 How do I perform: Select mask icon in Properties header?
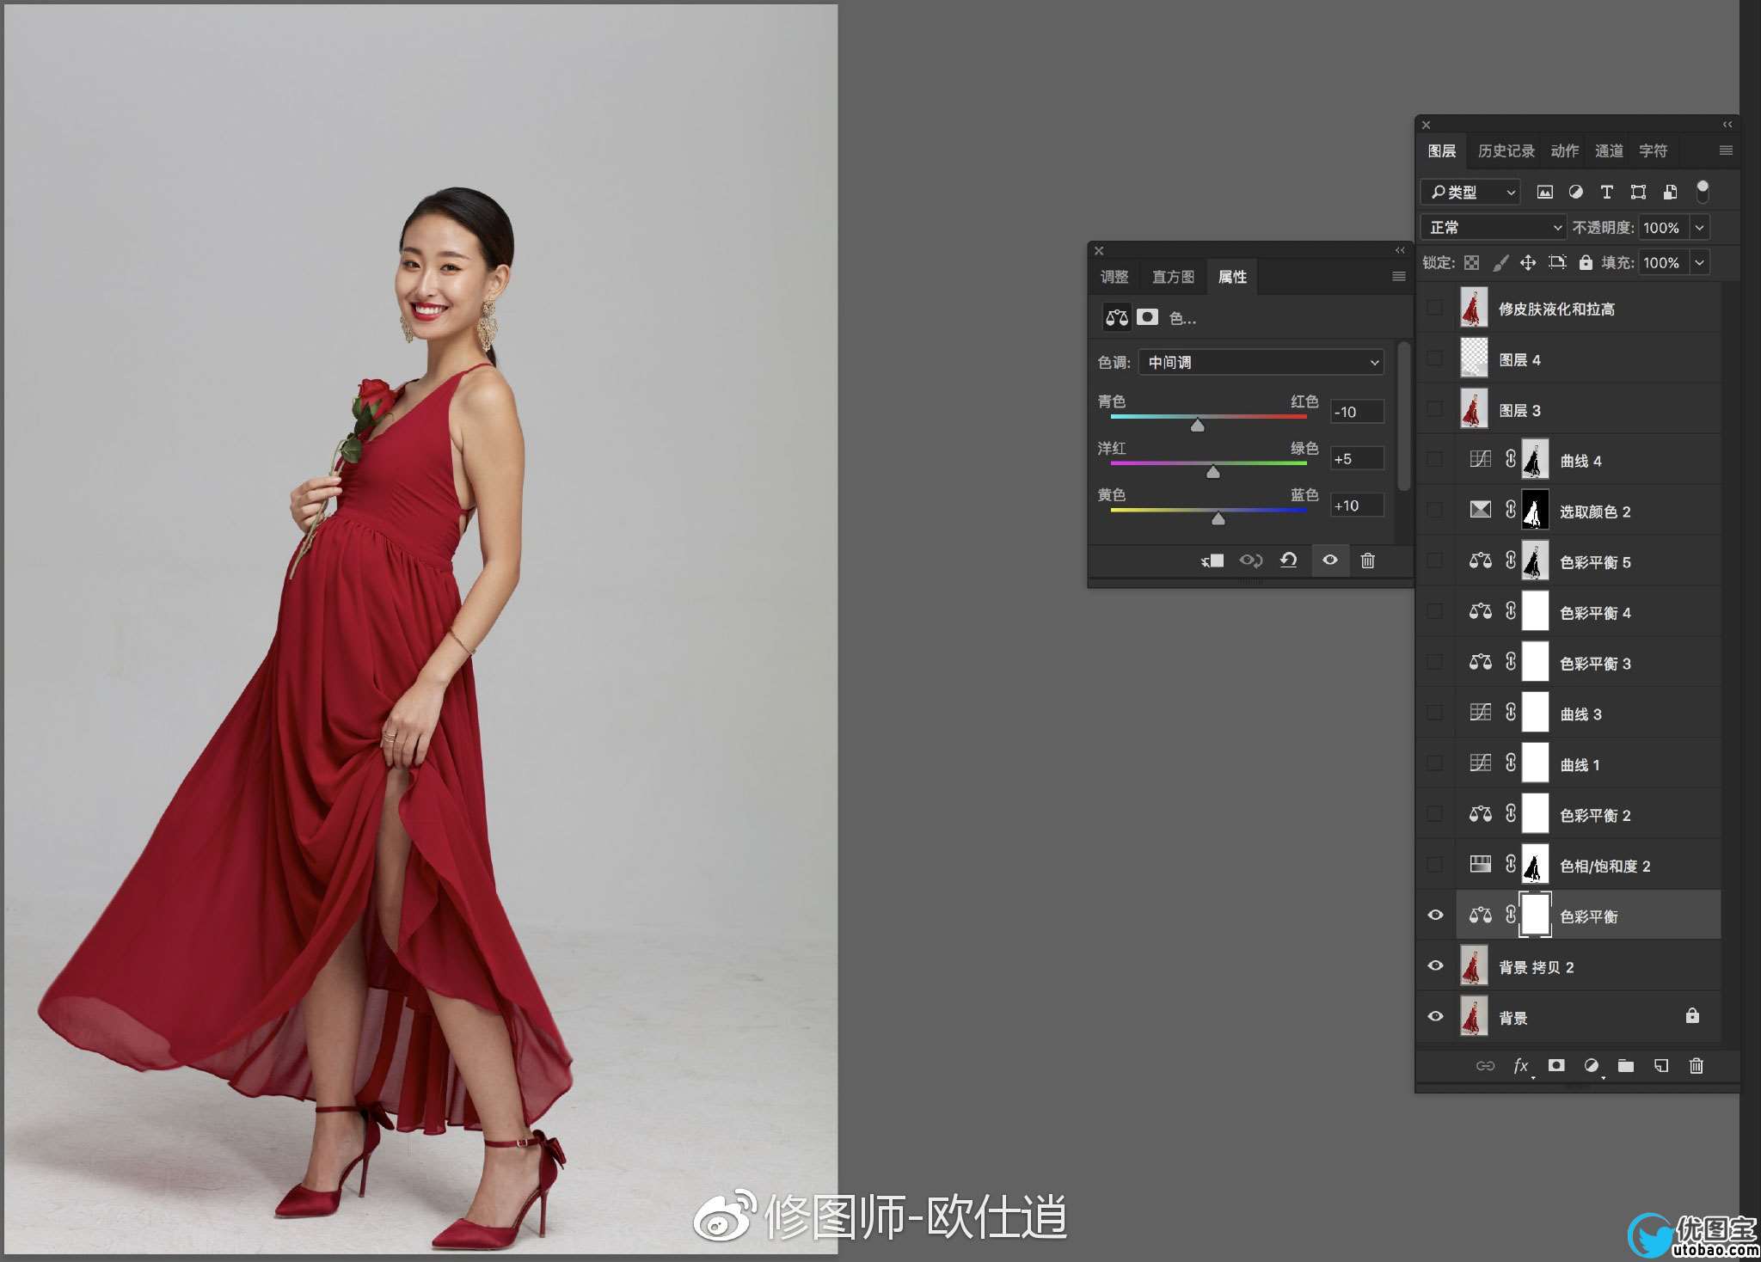pos(1147,317)
